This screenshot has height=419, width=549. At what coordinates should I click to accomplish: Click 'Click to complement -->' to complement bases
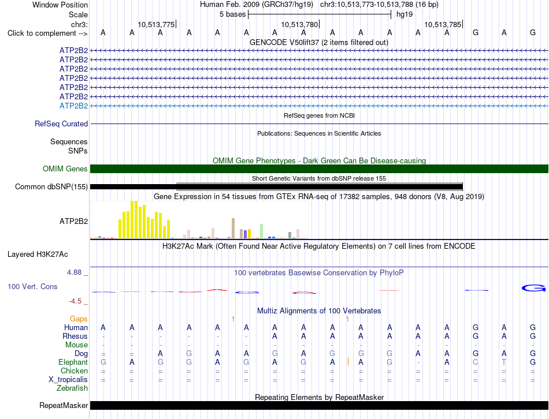click(47, 33)
